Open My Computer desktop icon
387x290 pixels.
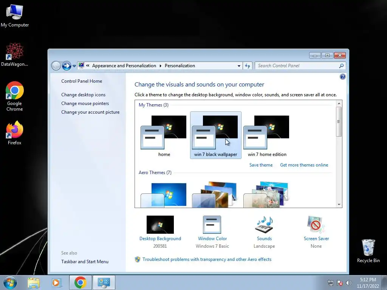coord(15,16)
